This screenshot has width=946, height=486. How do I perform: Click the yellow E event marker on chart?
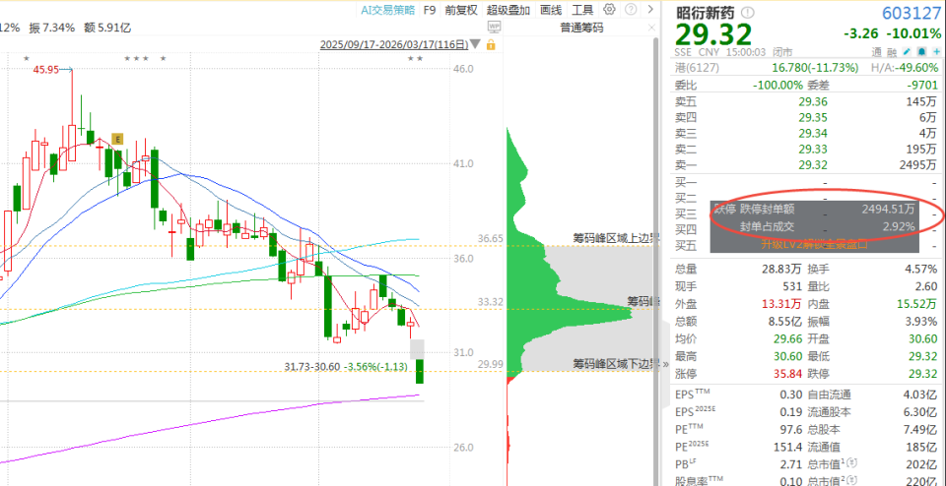tap(118, 139)
